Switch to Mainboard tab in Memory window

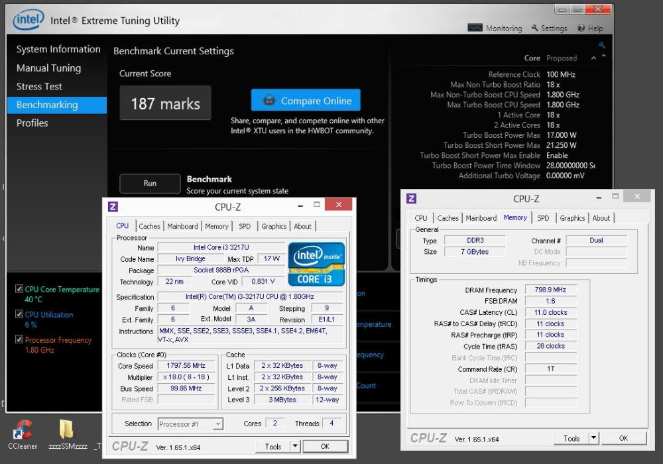[x=481, y=218]
